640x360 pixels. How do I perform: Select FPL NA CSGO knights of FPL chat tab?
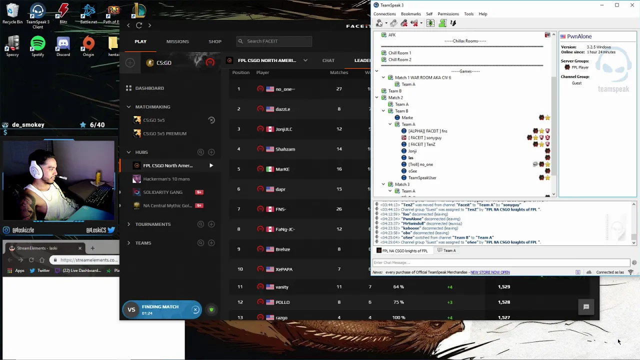pos(403,250)
